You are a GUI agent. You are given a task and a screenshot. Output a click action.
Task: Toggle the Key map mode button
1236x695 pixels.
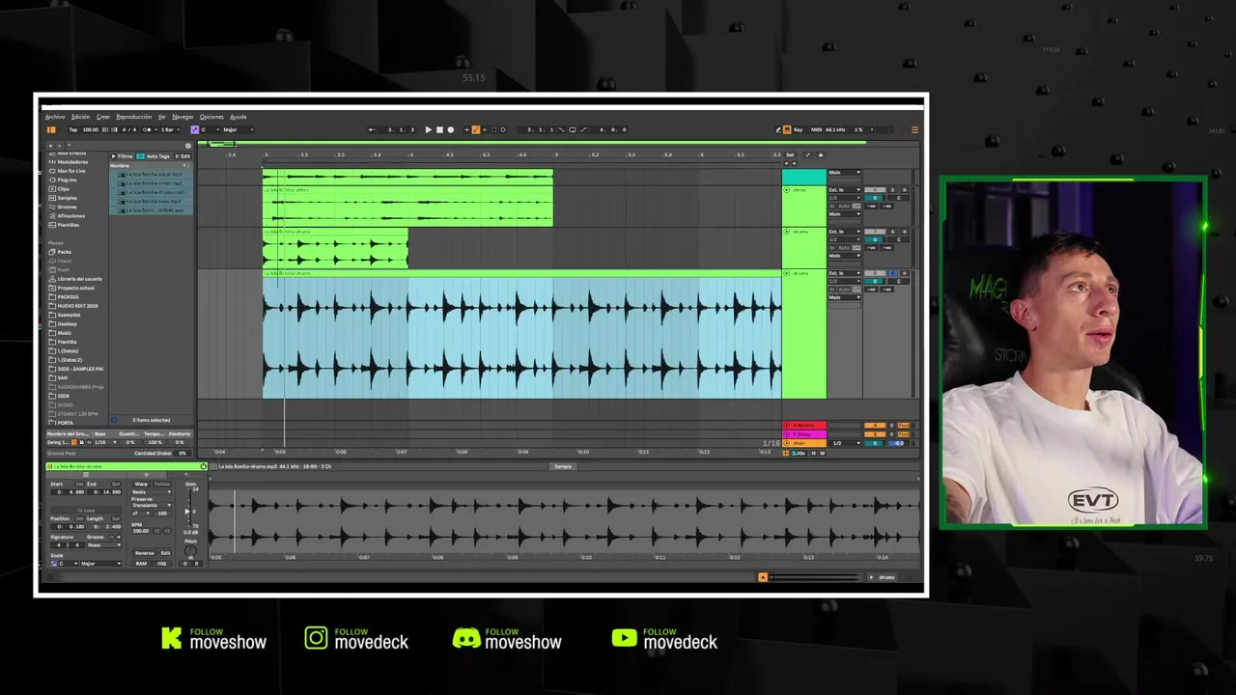pyautogui.click(x=798, y=129)
